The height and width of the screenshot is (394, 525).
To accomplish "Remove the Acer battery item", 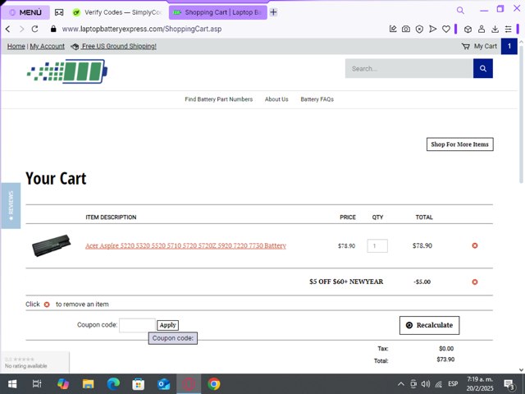I will (475, 245).
